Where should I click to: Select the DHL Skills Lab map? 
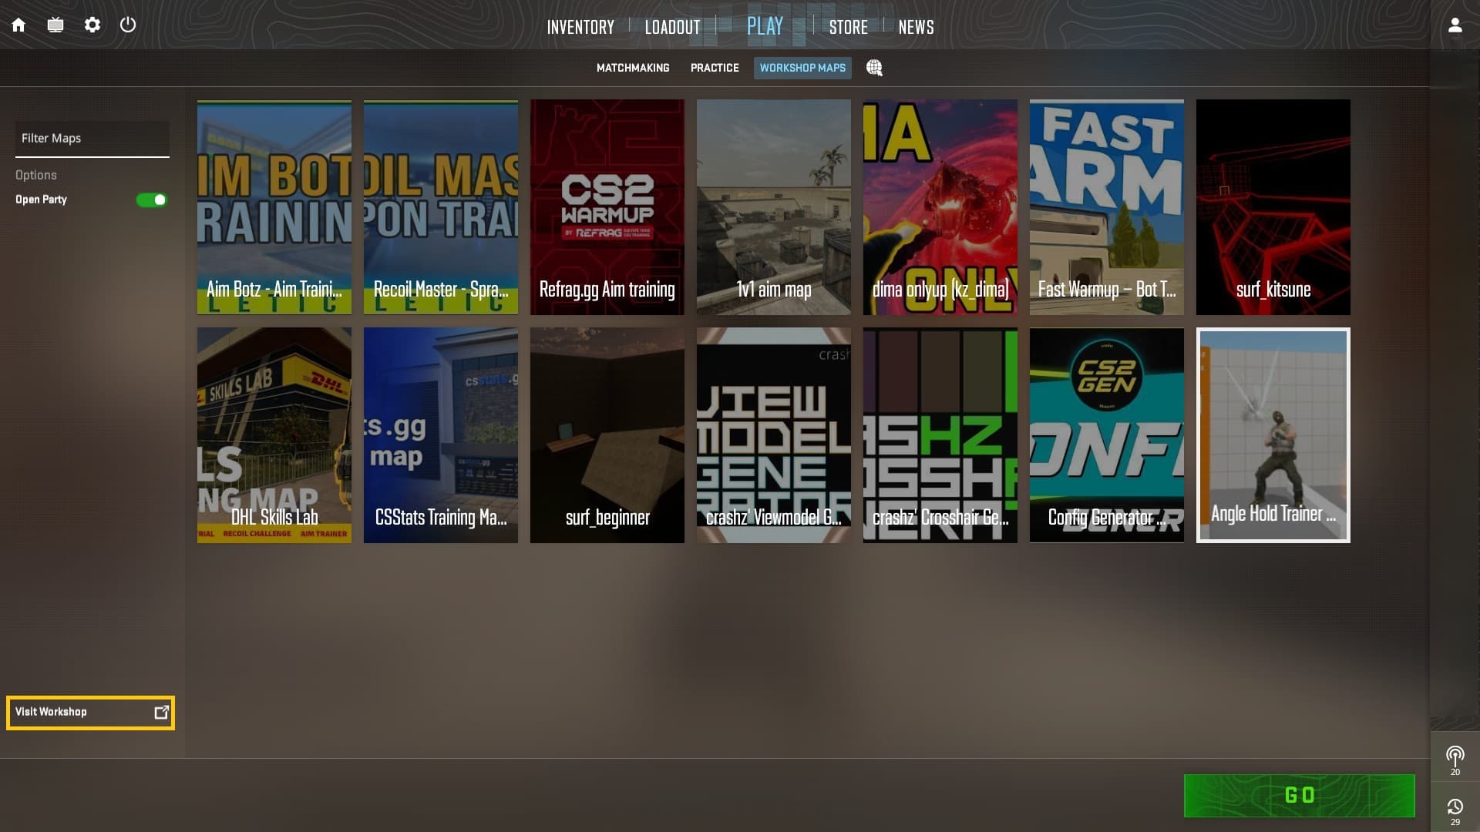(274, 435)
